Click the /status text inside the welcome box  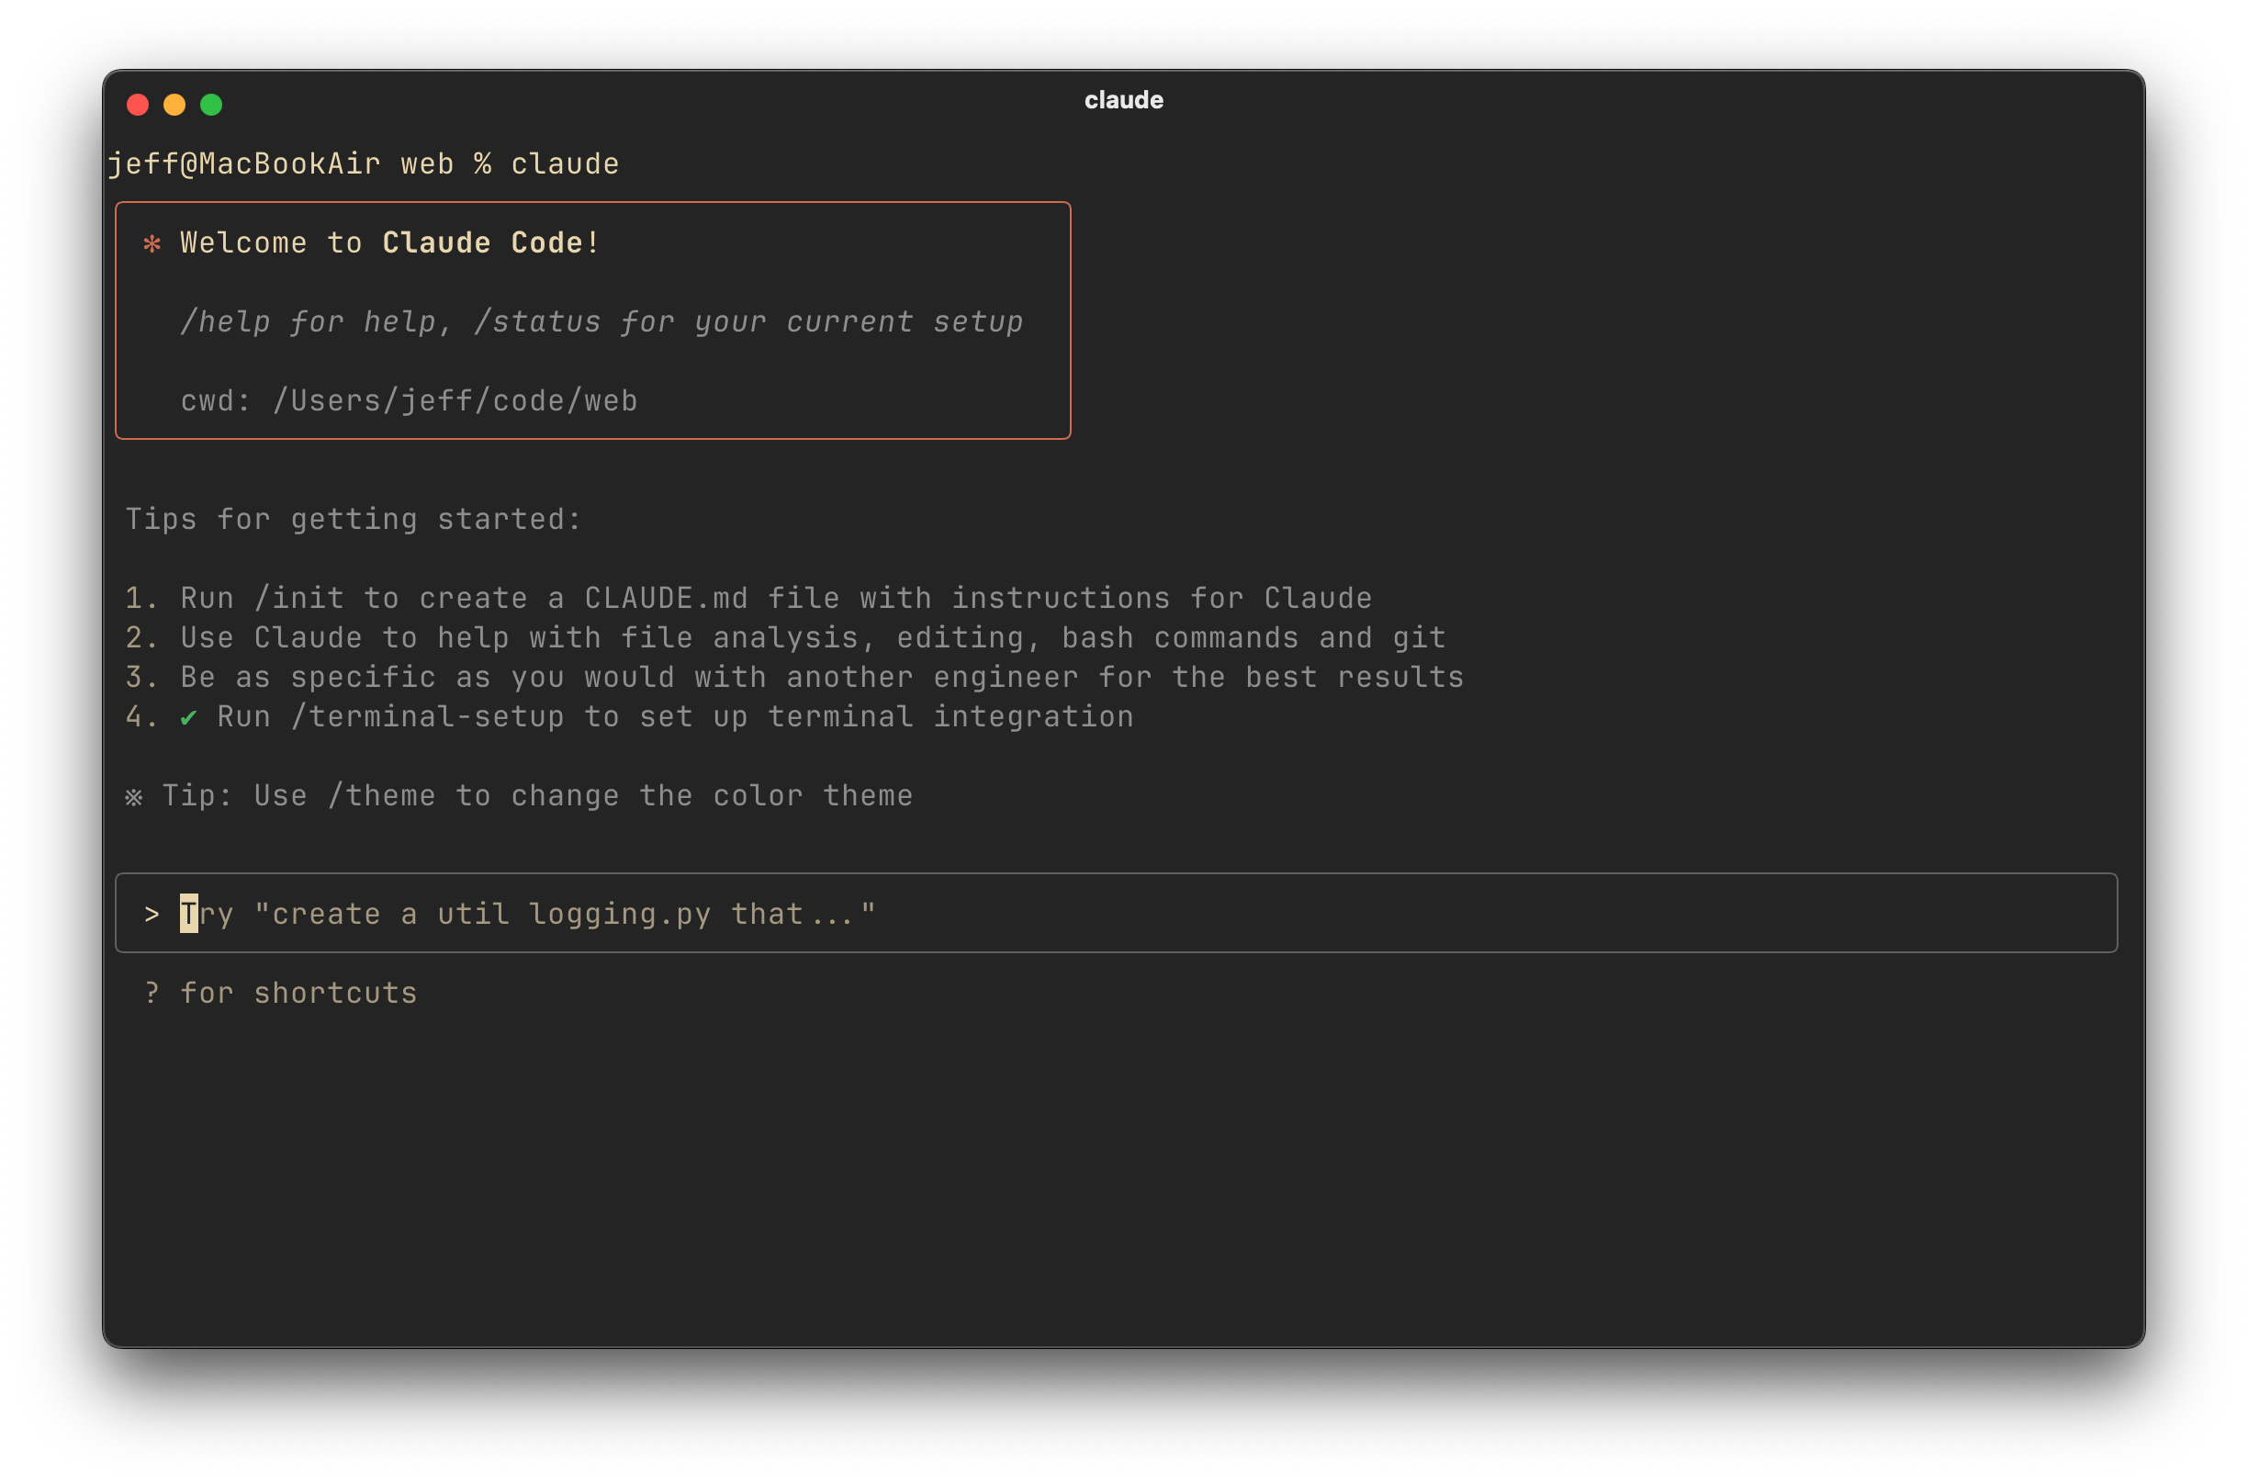(539, 320)
